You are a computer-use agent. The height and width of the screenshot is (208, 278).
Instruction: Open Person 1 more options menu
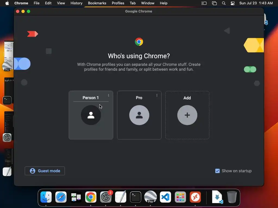[x=109, y=95]
